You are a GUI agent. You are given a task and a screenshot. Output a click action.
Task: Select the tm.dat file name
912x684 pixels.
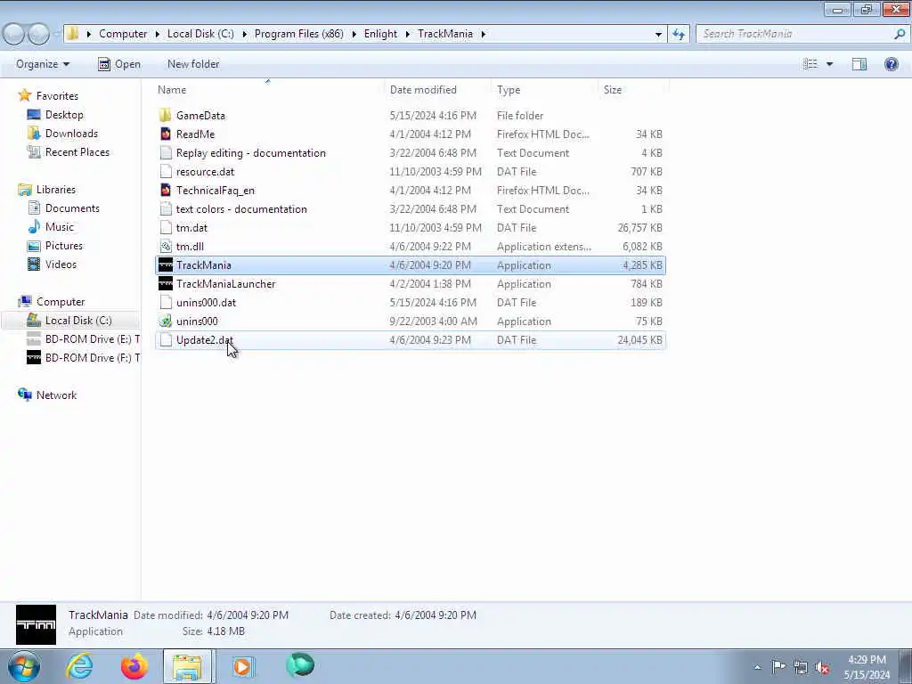191,228
